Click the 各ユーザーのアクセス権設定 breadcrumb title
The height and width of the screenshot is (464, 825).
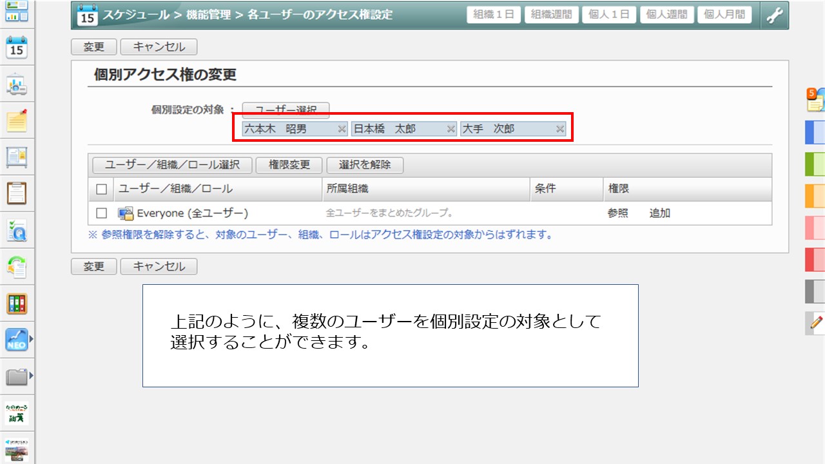click(x=320, y=15)
